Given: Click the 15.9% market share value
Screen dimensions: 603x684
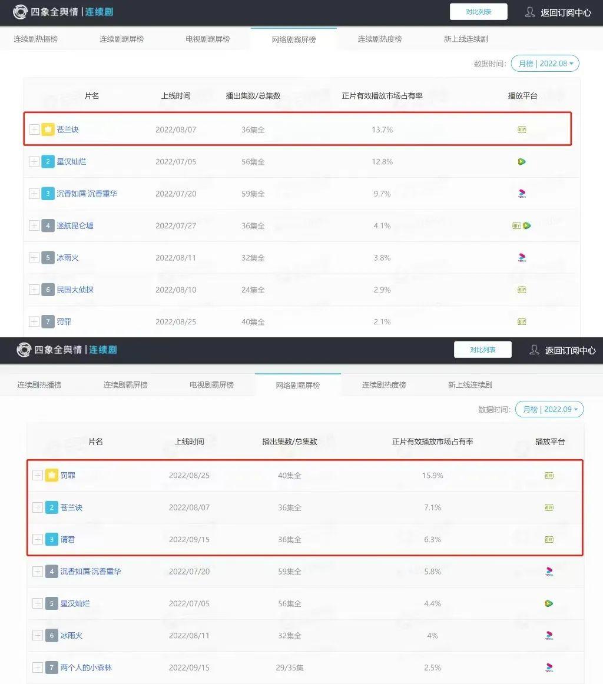Looking at the screenshot, I should [x=432, y=475].
